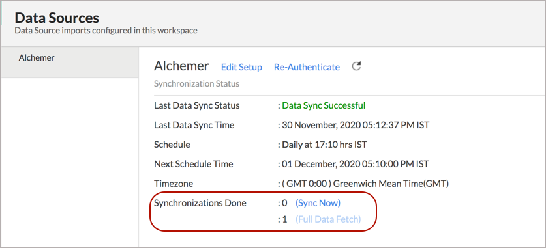Click the Daily at 17:10 hrs schedule value
Image resolution: width=546 pixels, height=248 pixels.
[324, 145]
